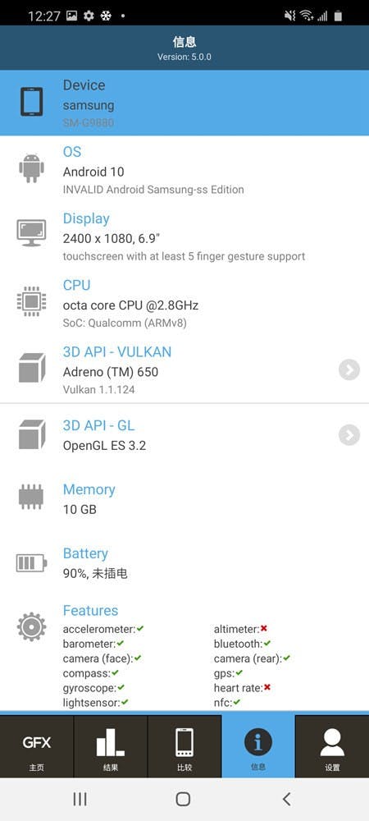The height and width of the screenshot is (821, 369).
Task: Tap the Vulkan 3D cube icon
Action: [x=32, y=368]
